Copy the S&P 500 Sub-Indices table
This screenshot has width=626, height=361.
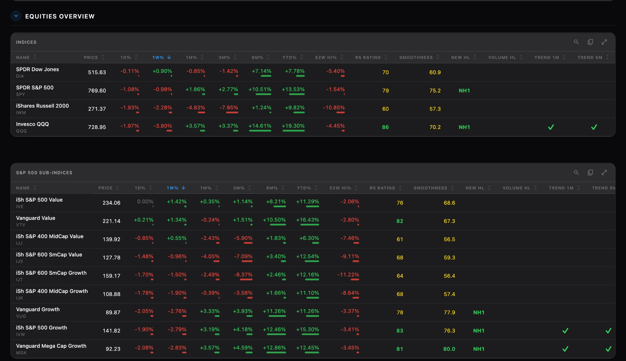tap(590, 172)
